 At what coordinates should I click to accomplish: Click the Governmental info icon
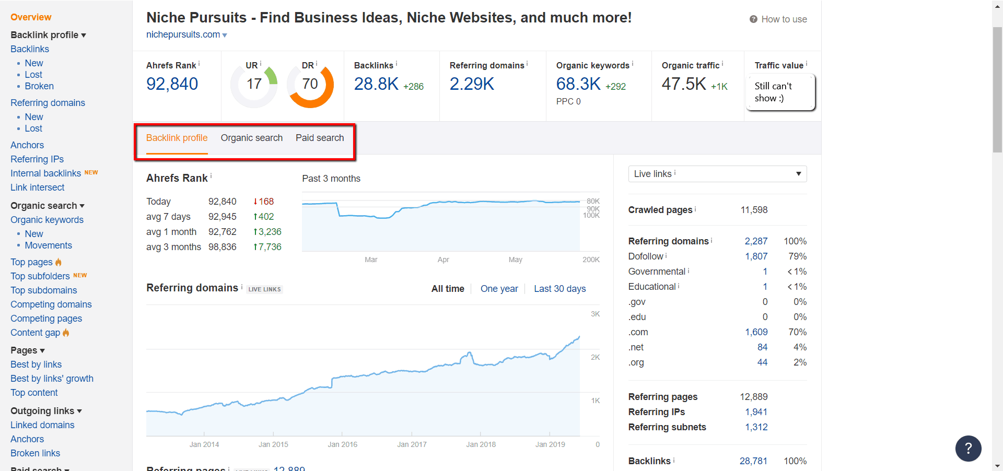tap(689, 270)
